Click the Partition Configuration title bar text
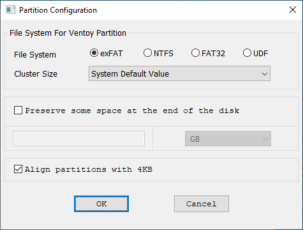 58,10
